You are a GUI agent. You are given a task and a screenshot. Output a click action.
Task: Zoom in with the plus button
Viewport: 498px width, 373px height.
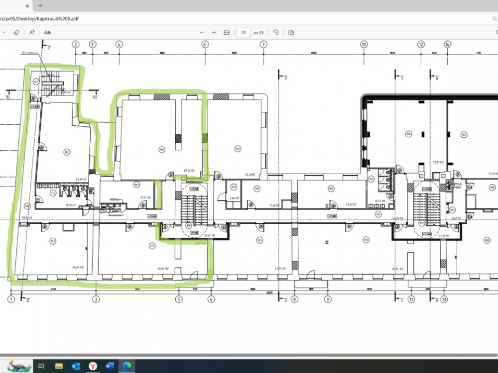tap(214, 32)
